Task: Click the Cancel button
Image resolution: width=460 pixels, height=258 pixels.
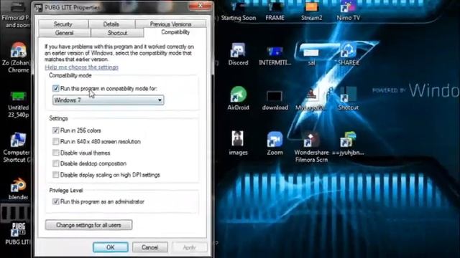Action: pos(150,247)
